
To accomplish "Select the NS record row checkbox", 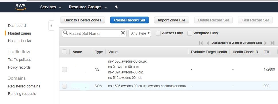I will [64, 69].
